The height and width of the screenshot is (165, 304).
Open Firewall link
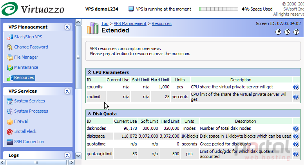coord(21,121)
